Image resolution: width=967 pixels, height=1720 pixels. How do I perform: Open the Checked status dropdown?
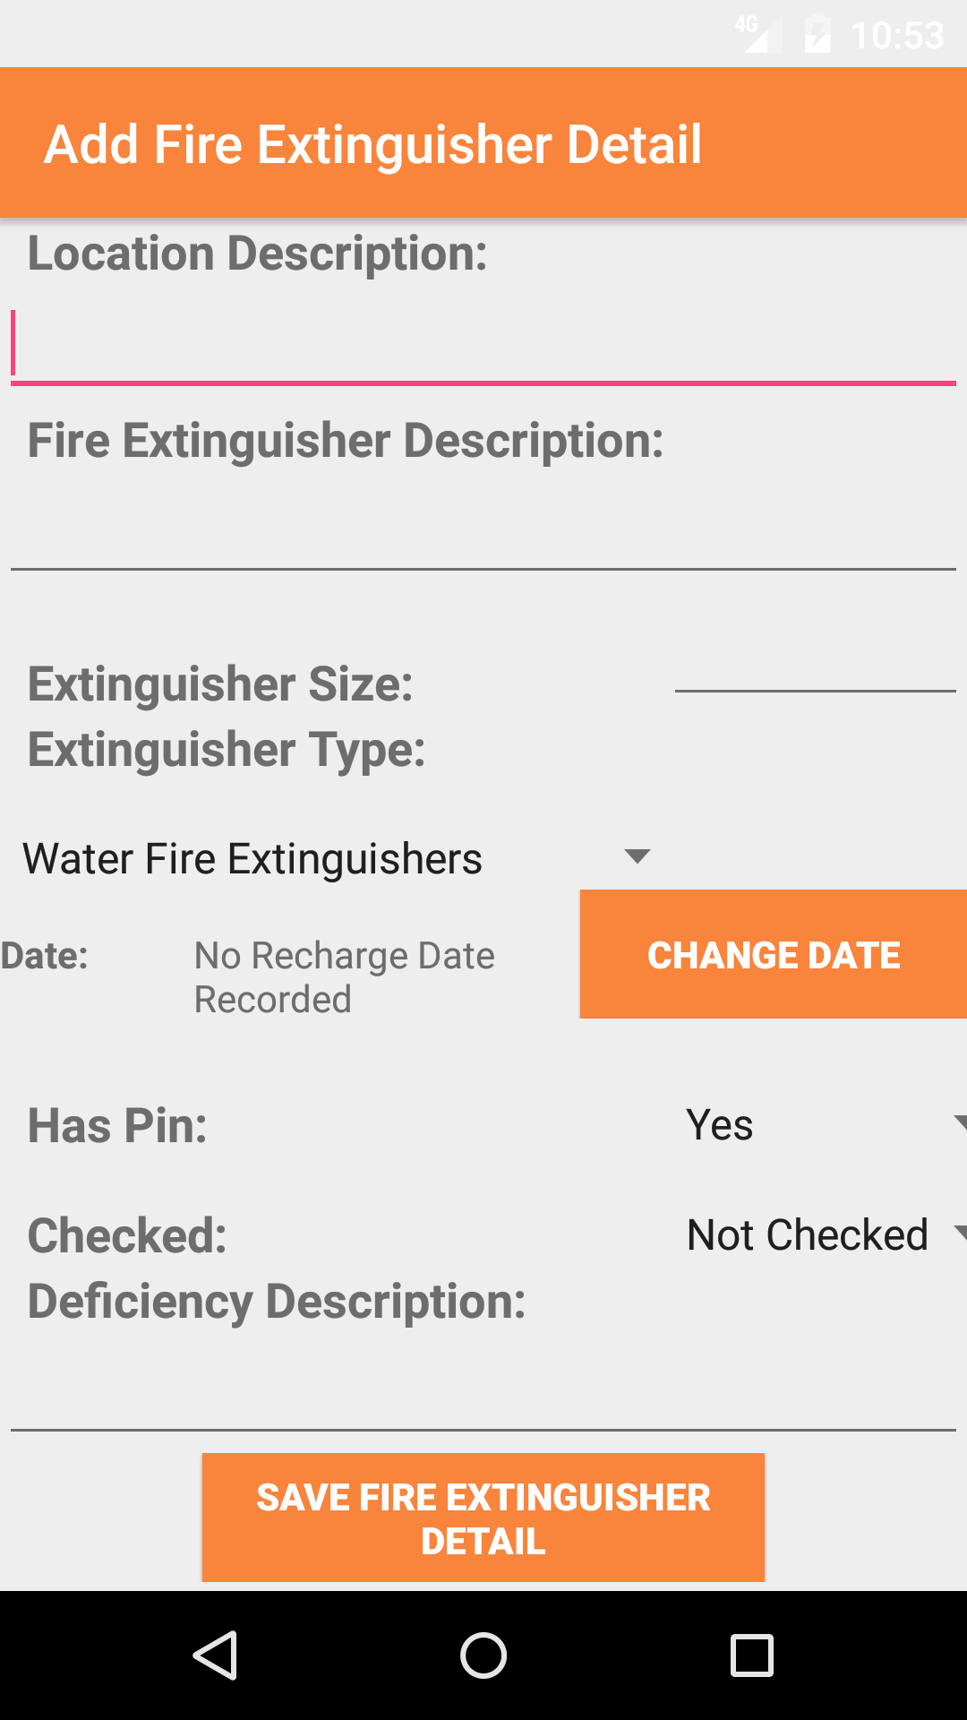point(819,1234)
